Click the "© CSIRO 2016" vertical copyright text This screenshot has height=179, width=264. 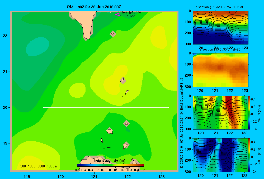182,157
